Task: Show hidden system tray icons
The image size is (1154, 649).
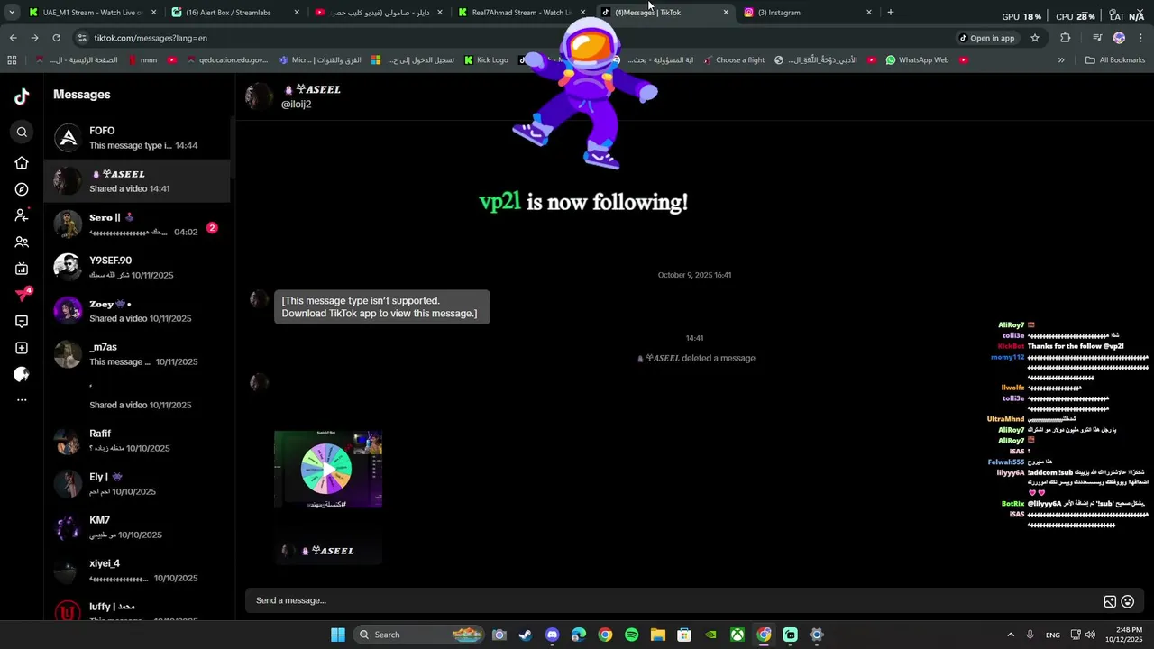Action: coord(1011,635)
